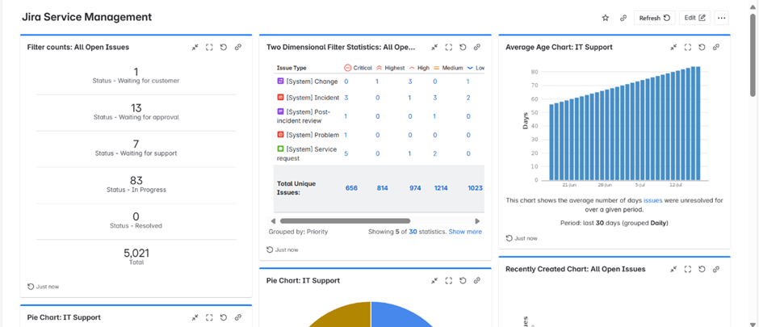
Task: Open Resolved status count 0
Action: 136,216
